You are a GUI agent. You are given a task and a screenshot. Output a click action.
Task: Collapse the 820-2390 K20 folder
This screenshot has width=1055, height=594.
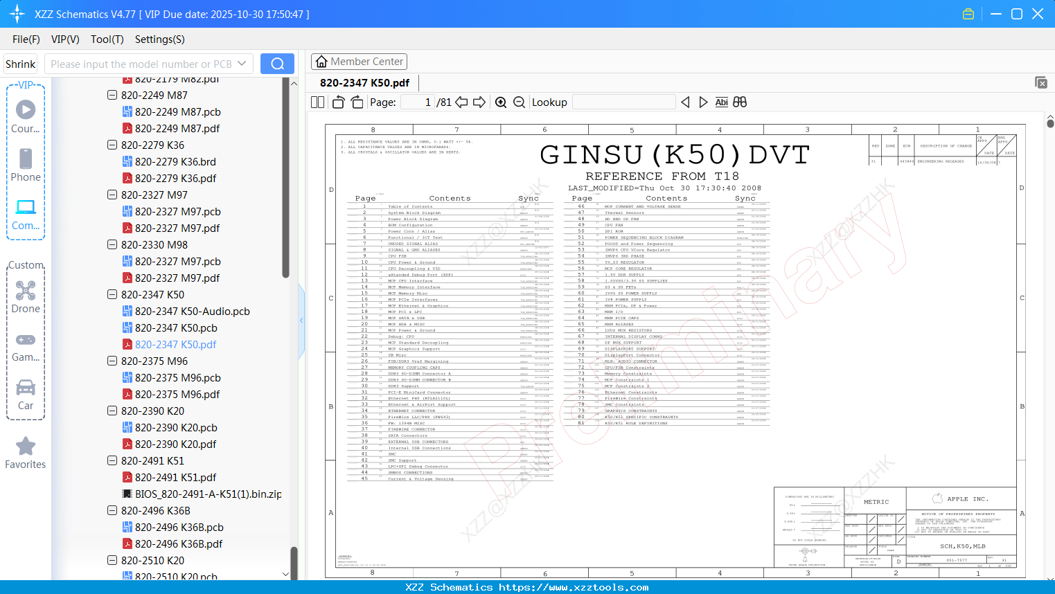pyautogui.click(x=112, y=411)
